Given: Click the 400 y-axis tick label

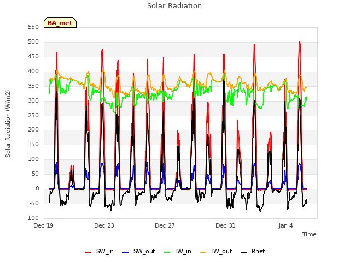Looking at the screenshot, I should coord(33,71).
